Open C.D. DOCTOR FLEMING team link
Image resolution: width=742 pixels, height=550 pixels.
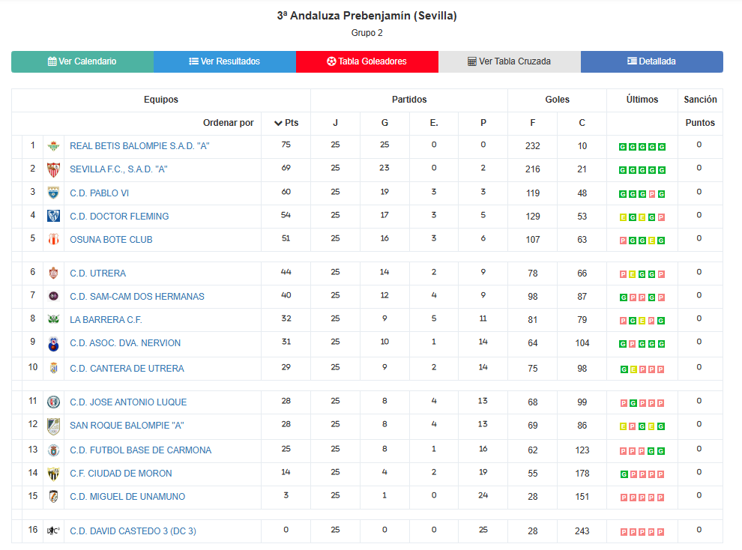click(119, 216)
